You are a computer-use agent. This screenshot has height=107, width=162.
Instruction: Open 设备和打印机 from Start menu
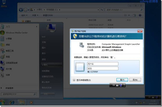48,77
